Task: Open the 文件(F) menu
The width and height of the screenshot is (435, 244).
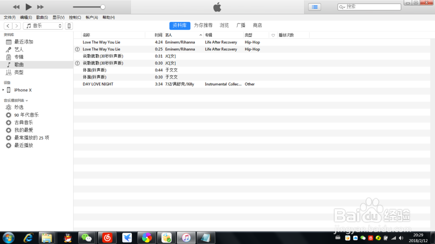Action: [10, 17]
